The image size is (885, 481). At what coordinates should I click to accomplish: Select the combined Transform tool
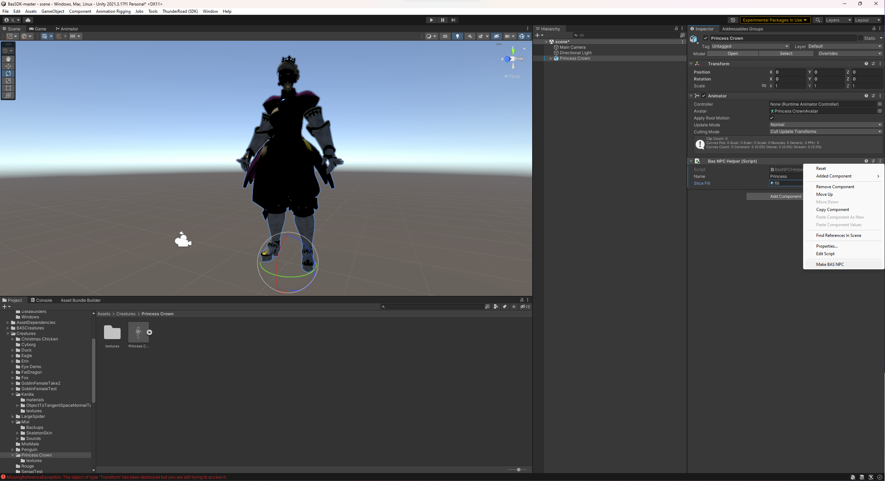click(8, 95)
